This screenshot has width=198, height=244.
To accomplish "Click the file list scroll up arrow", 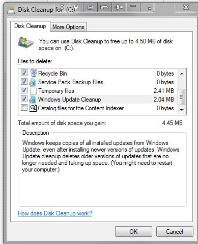I will [182, 74].
